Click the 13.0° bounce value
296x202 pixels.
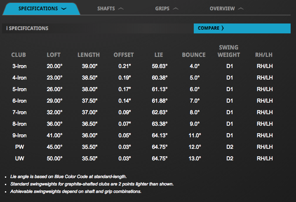tap(195, 158)
